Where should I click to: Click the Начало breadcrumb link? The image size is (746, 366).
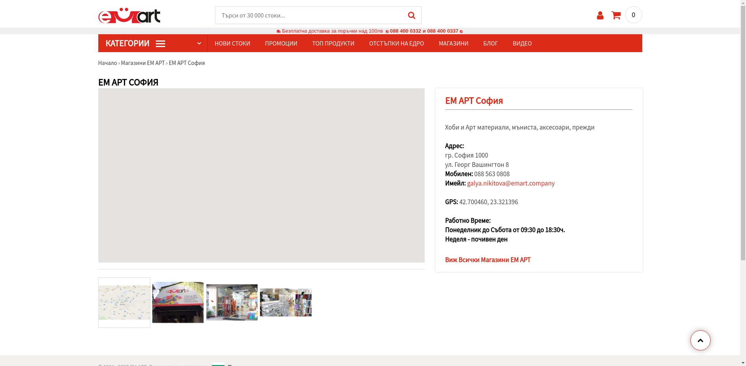pos(107,63)
